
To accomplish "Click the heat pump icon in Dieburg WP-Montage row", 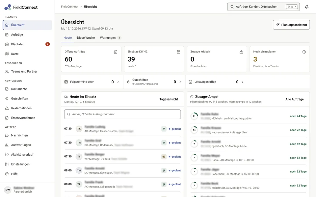I will click(164, 157).
